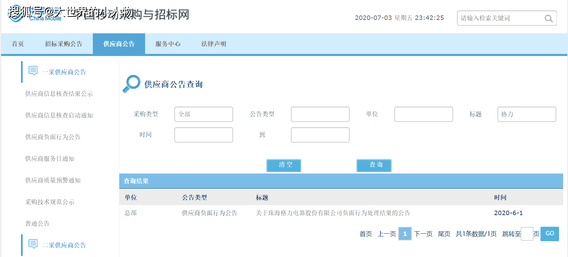Click the 跳转至 page number box

pyautogui.click(x=527, y=234)
